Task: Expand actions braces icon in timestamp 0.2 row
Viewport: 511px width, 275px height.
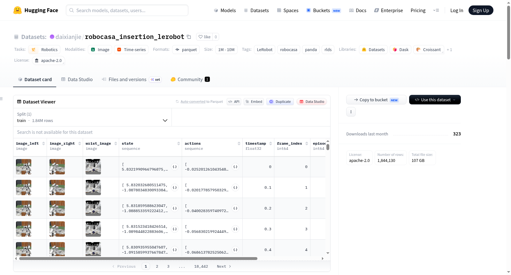Action: (x=235, y=208)
